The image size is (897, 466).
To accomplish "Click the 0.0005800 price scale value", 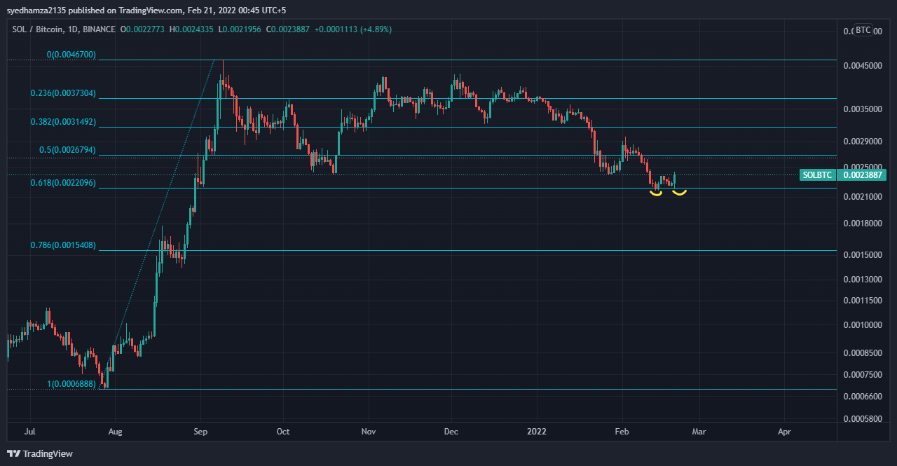I will [x=861, y=418].
